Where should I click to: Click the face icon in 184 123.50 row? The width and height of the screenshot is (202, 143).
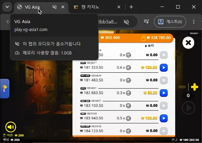point(128,131)
